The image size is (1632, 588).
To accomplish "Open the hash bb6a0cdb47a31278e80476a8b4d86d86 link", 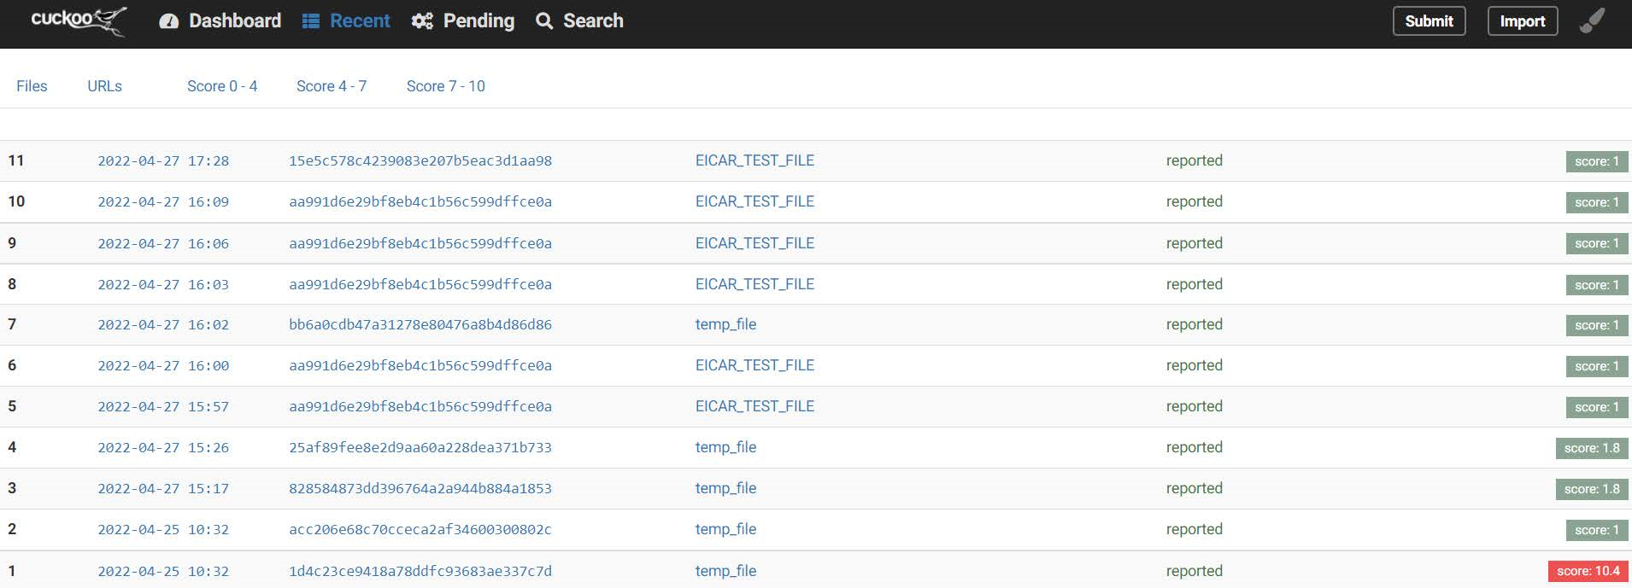I will coord(420,324).
